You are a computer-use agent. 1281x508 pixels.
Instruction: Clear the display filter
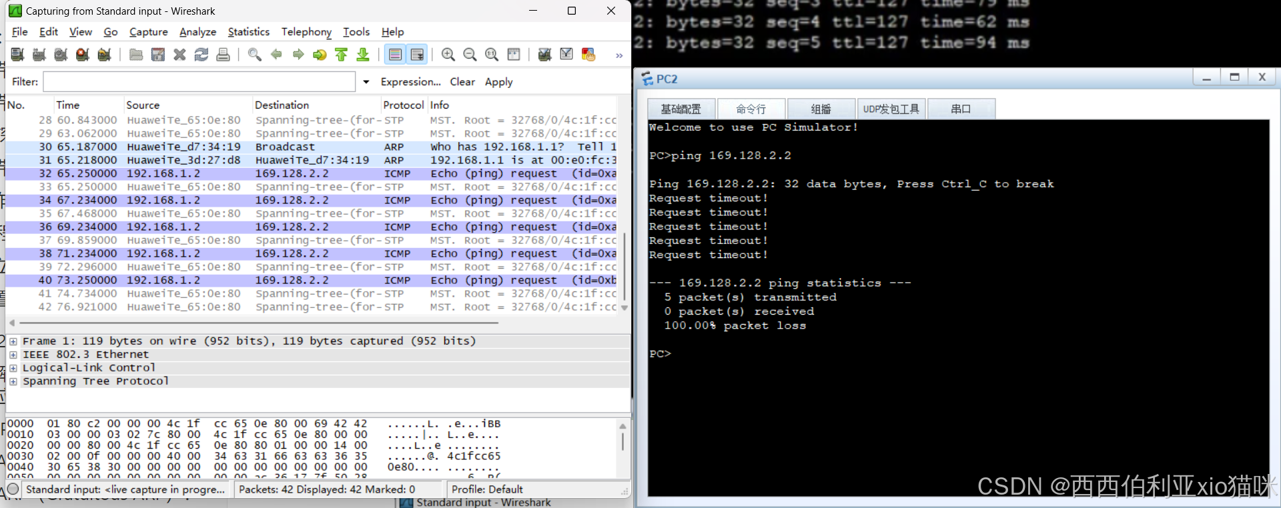(462, 82)
